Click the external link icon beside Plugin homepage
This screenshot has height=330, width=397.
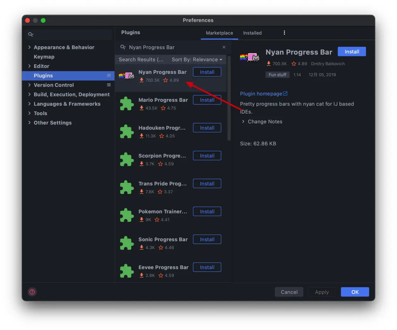pos(285,93)
